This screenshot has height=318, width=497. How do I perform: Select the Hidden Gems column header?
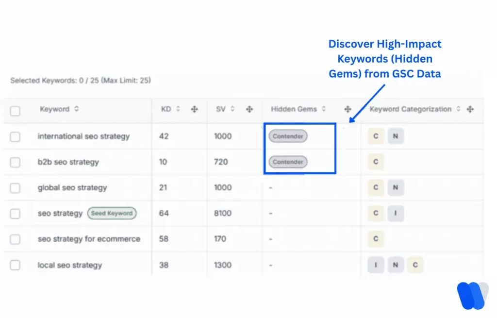[294, 109]
